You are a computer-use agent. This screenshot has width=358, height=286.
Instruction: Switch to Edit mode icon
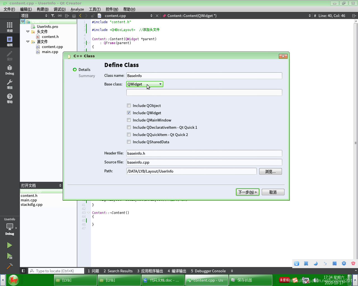point(10,41)
